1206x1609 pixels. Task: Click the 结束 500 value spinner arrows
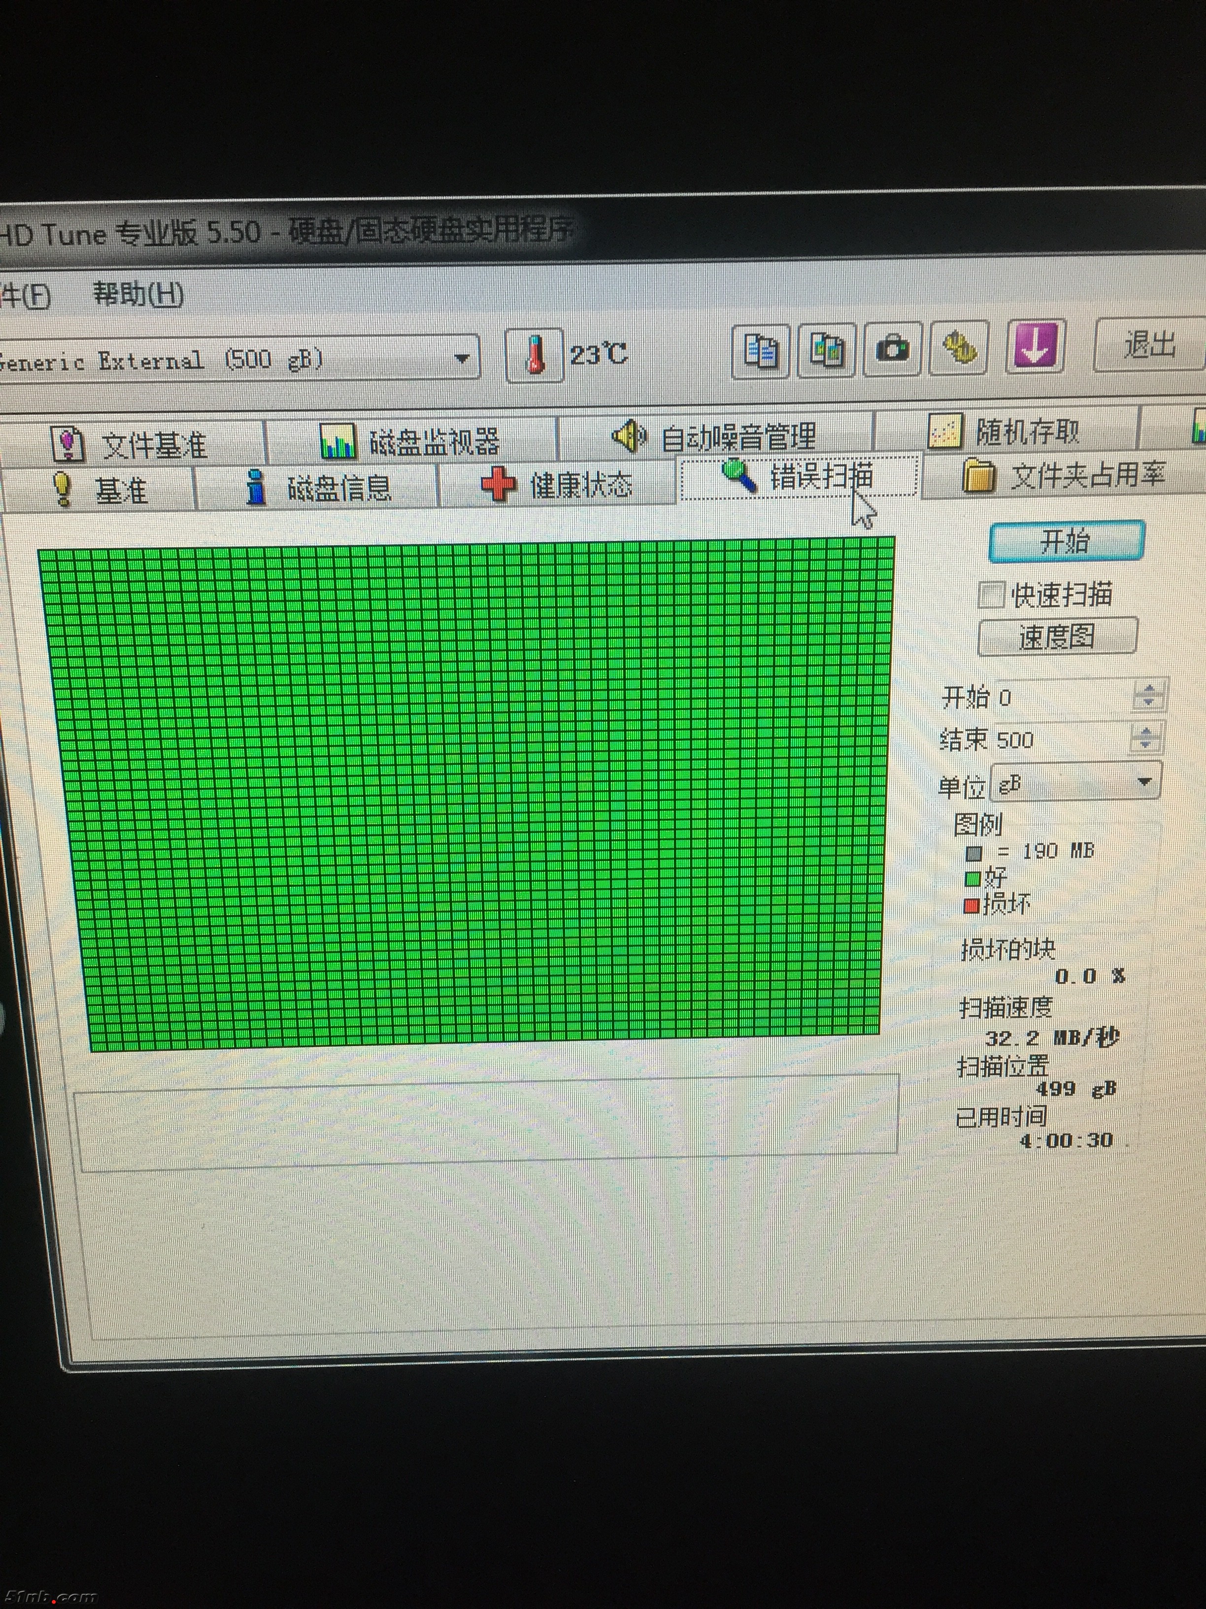click(x=1146, y=738)
